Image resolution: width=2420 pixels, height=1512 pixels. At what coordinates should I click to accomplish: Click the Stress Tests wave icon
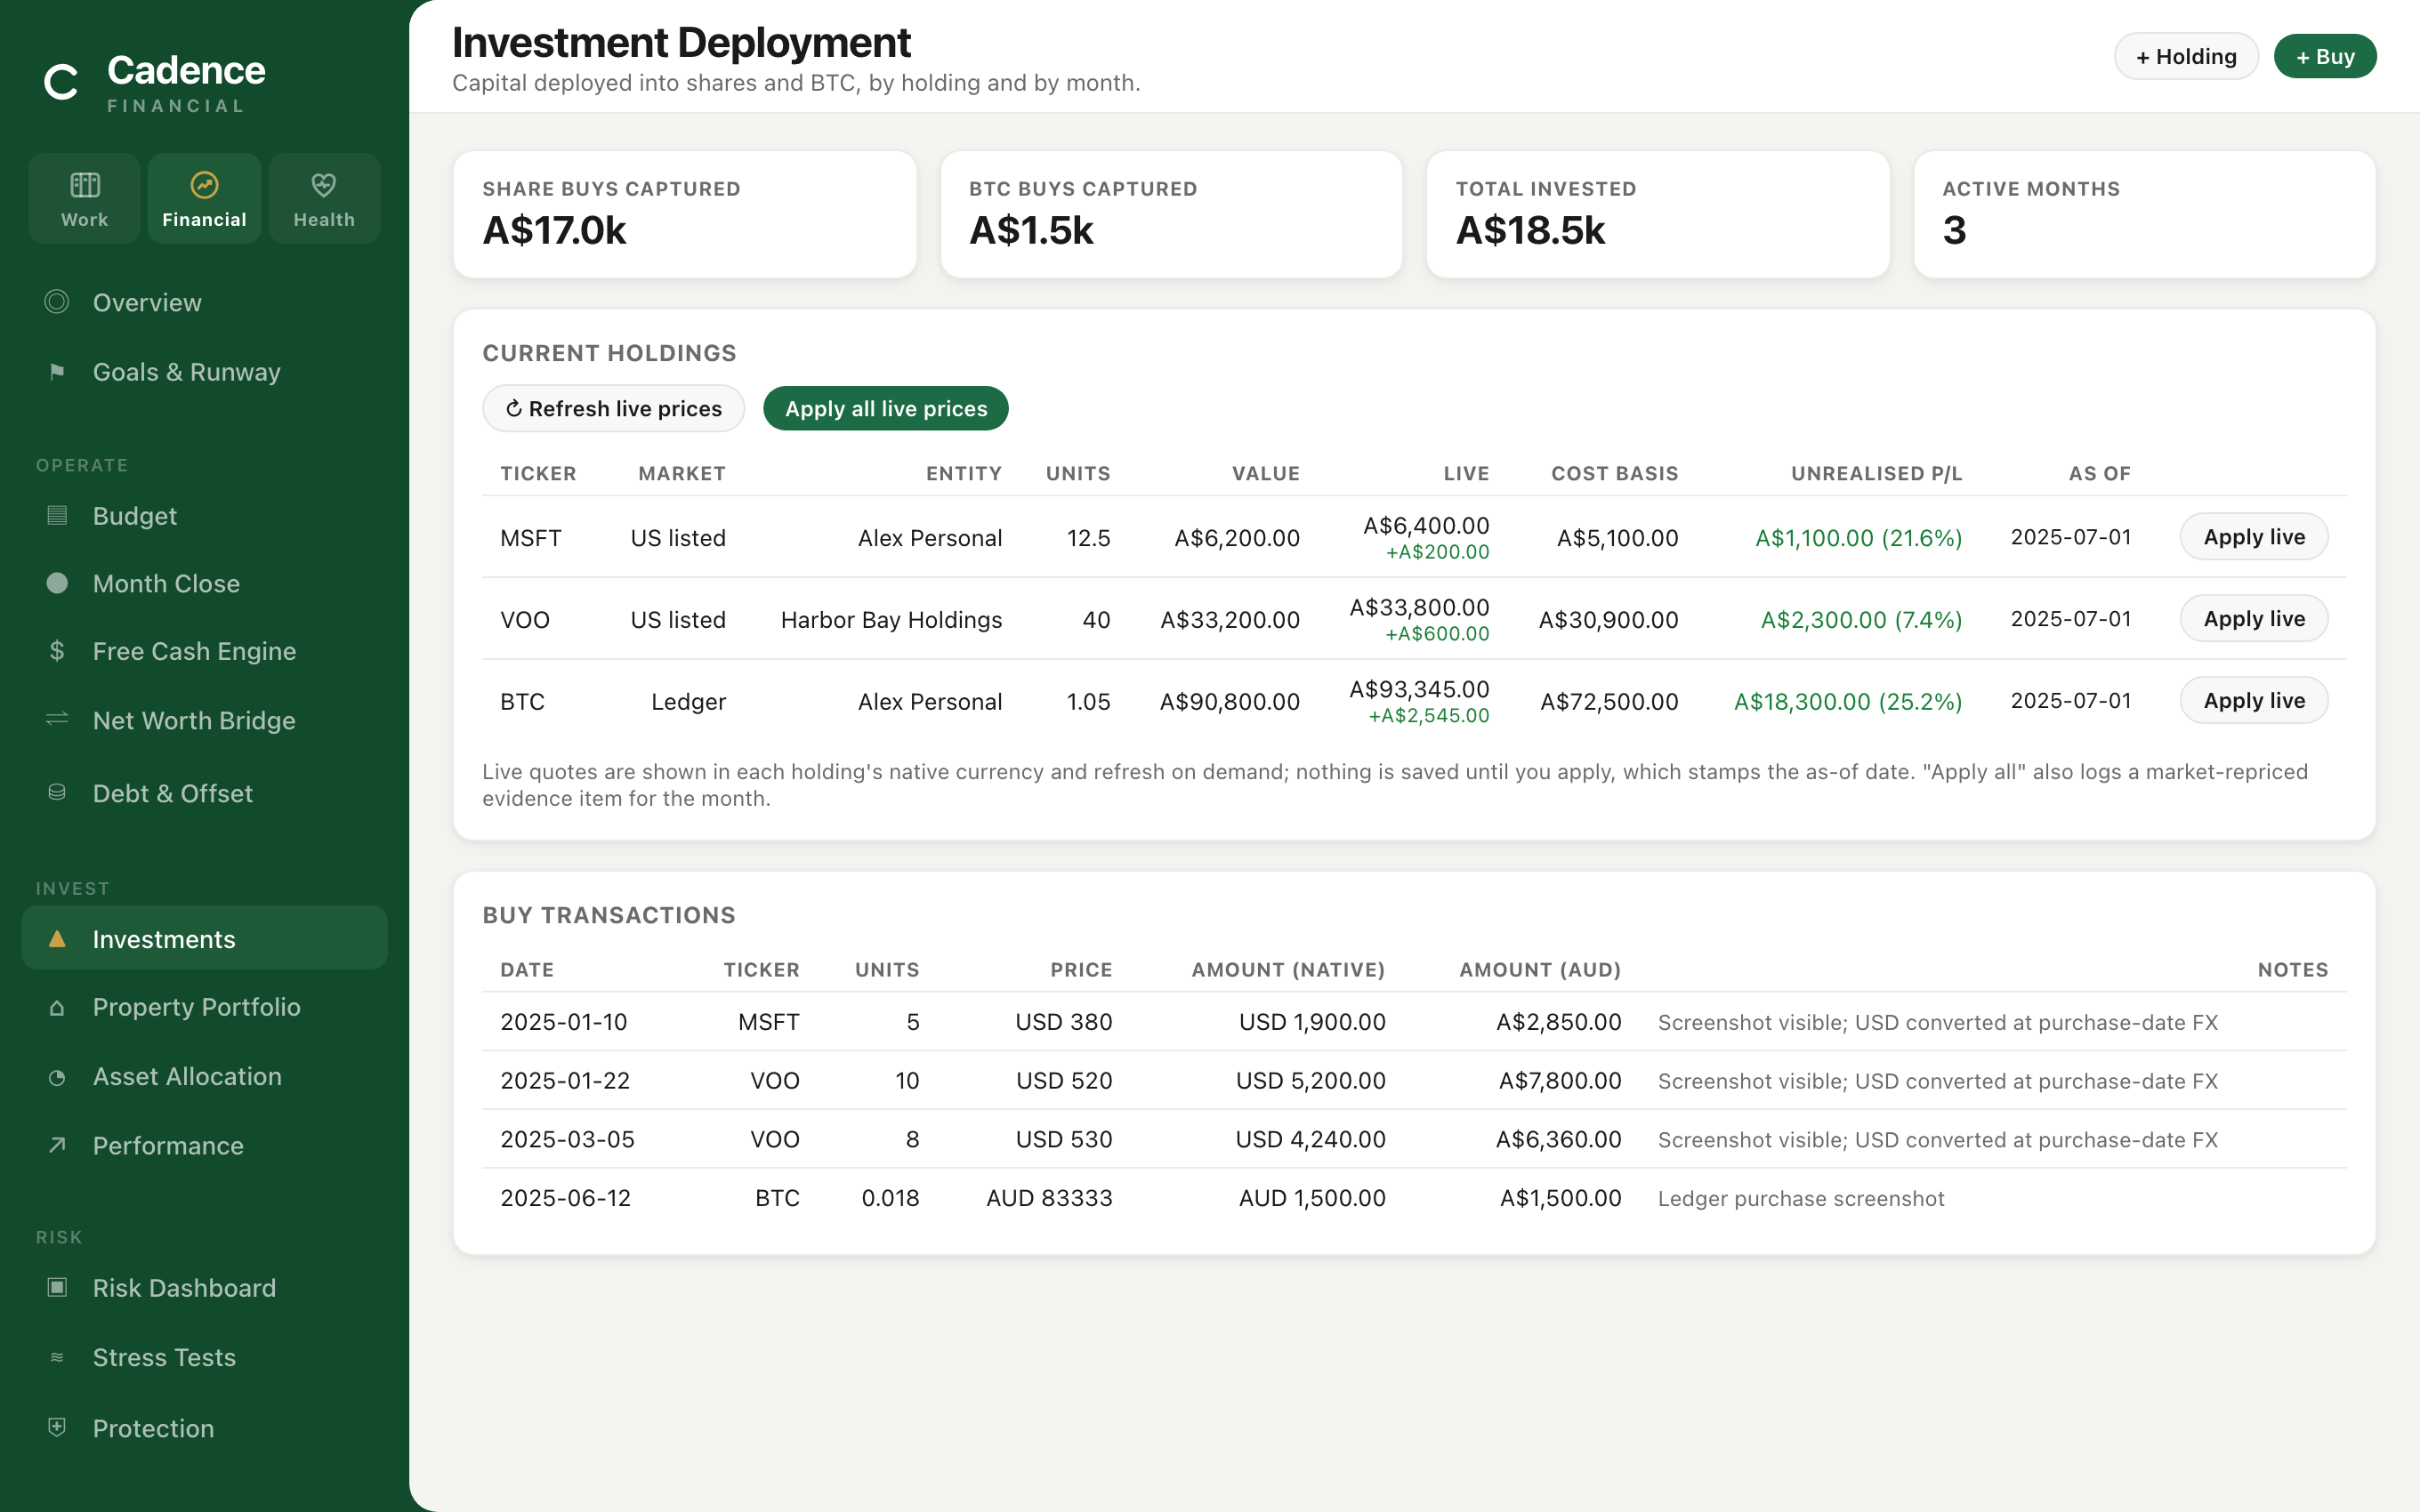(57, 1357)
